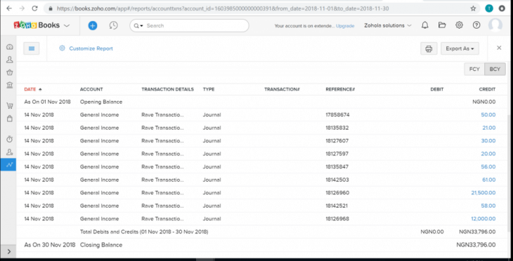Click reference number 17858674
Image resolution: width=513 pixels, height=261 pixels.
[337, 115]
